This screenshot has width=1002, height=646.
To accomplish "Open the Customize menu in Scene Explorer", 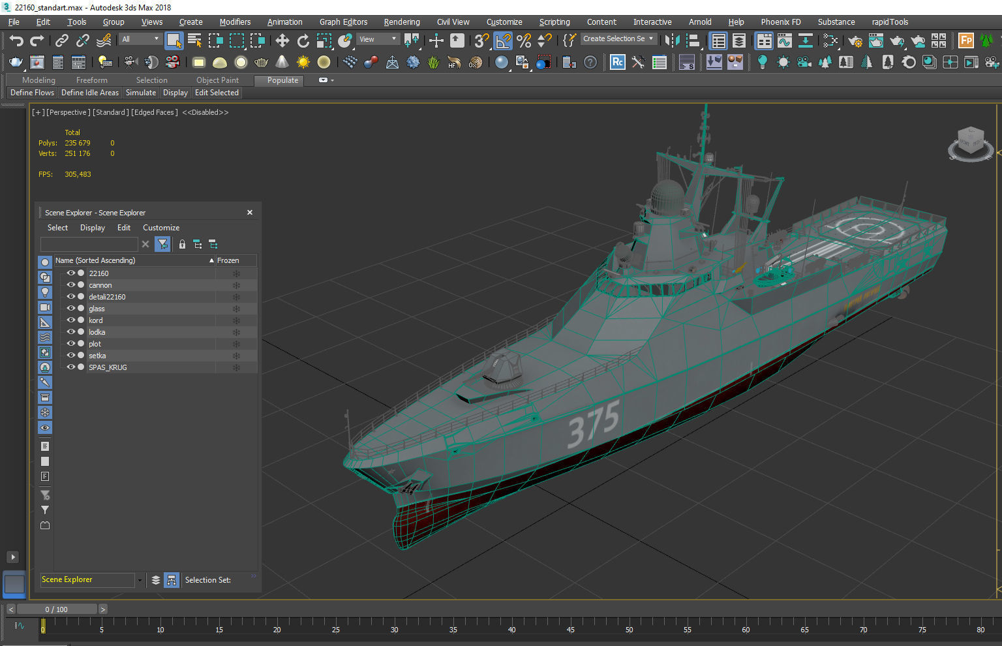I will click(161, 228).
